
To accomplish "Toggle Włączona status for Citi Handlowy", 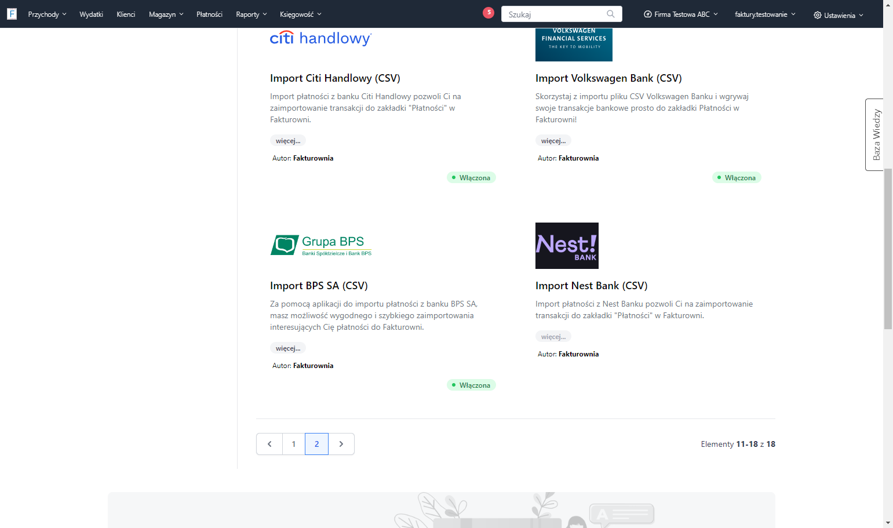I will pos(471,177).
